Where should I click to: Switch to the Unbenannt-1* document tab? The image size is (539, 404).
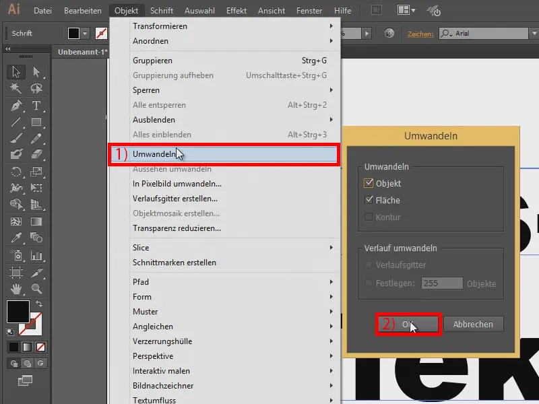pos(82,53)
